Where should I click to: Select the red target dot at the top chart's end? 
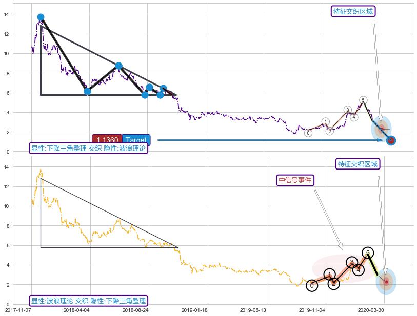(391, 140)
